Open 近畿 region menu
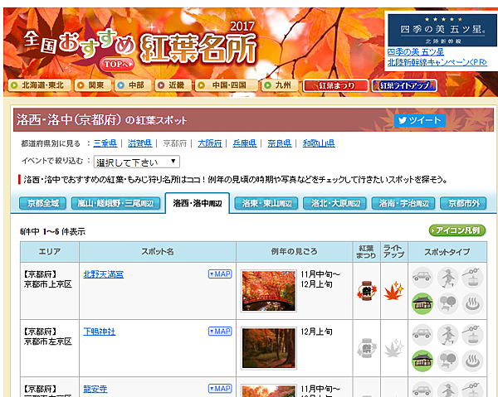This screenshot has width=498, height=397. point(173,85)
